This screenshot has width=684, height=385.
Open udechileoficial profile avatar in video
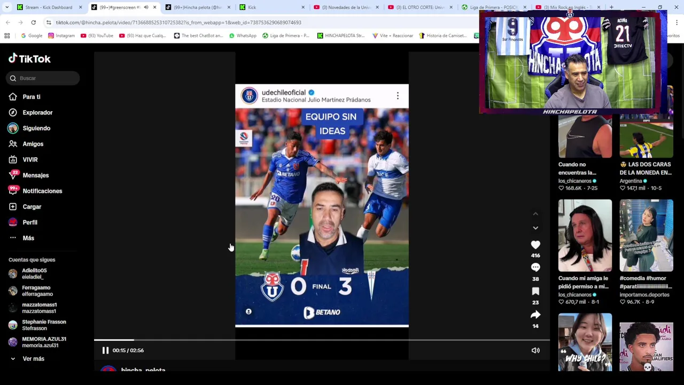point(249,96)
